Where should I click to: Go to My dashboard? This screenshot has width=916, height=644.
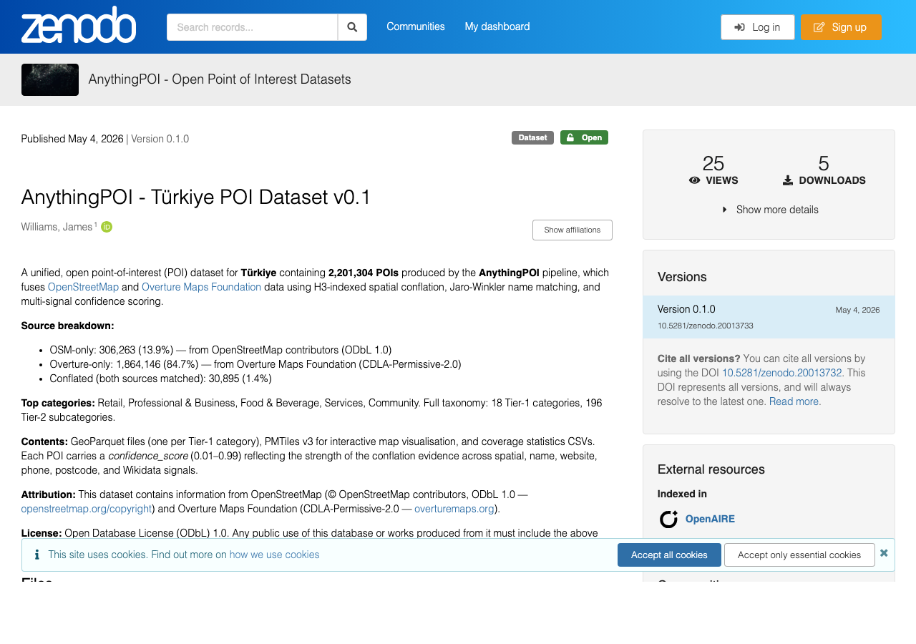(497, 26)
